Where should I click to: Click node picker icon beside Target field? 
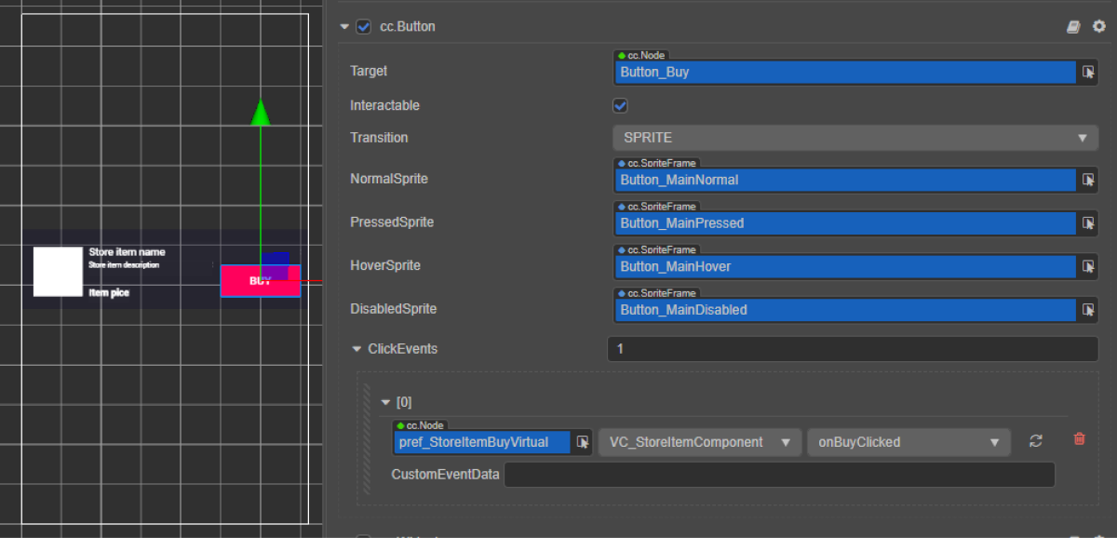[x=1088, y=72]
